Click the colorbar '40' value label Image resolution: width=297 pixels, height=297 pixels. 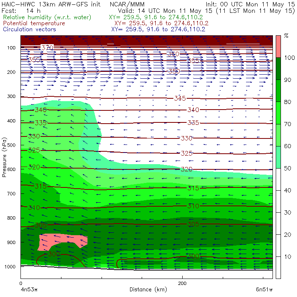tap(287, 190)
